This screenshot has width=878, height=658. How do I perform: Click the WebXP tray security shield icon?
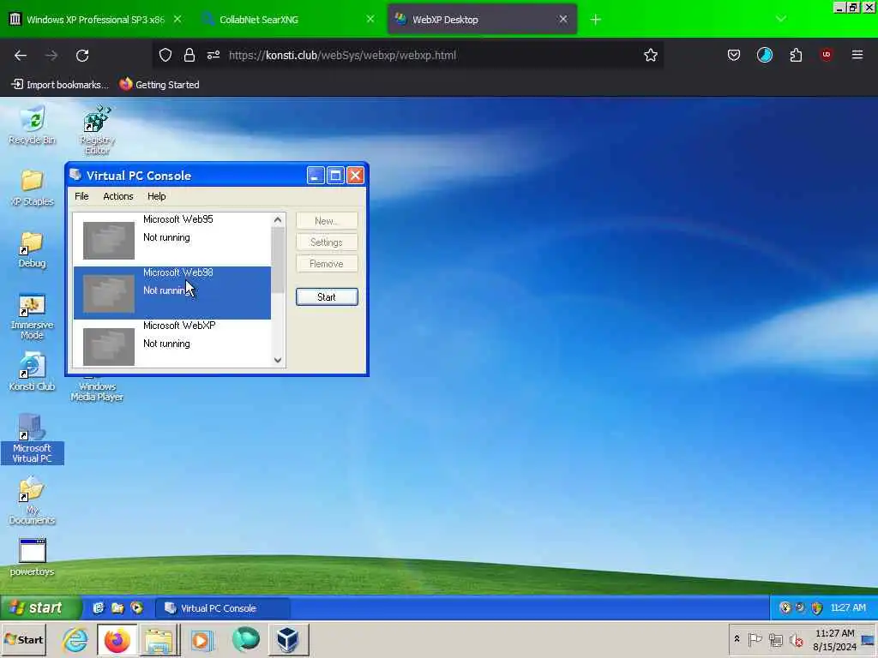(816, 607)
